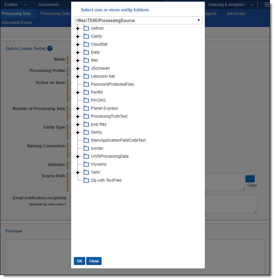This screenshot has height=280, width=275.
Task: Confirm folder selection with OK button
Action: point(79,261)
